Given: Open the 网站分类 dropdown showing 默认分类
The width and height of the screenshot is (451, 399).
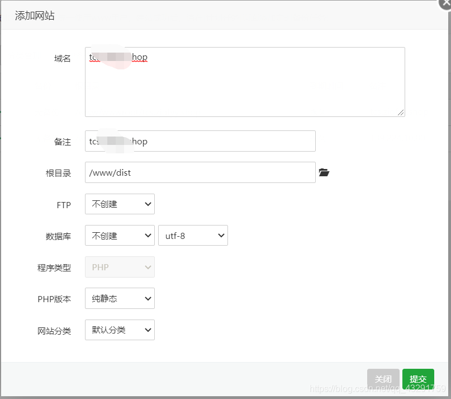Looking at the screenshot, I should pyautogui.click(x=120, y=330).
